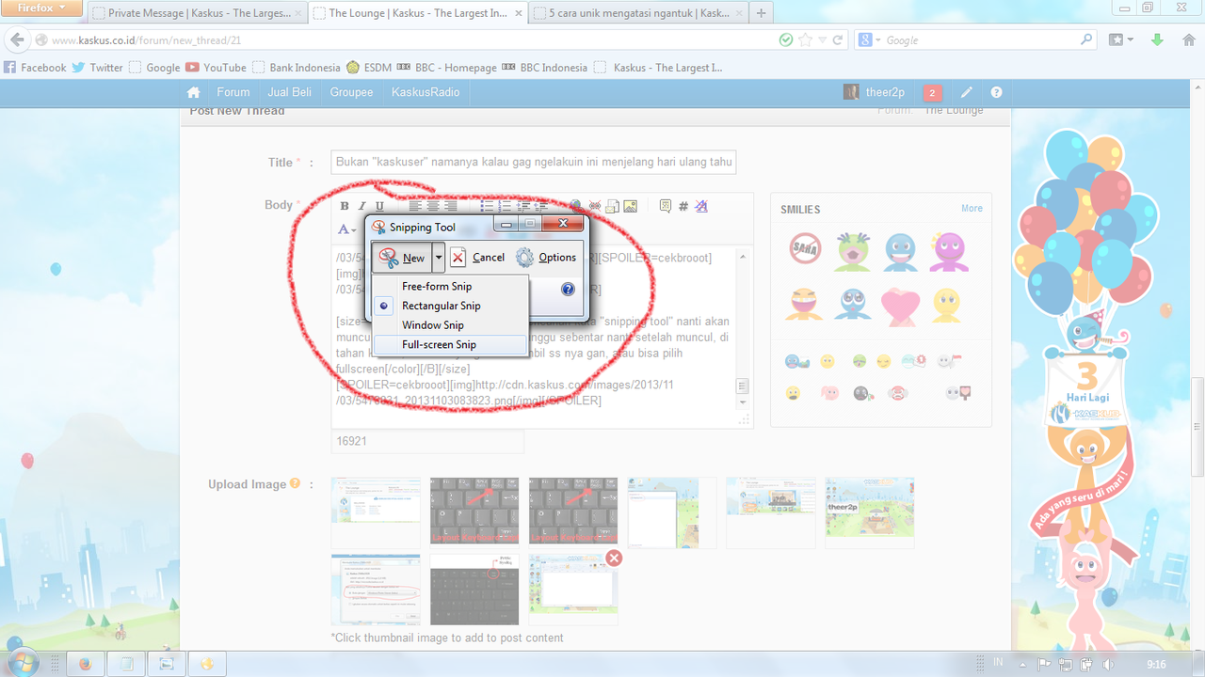Click Cancel in the Snipping Tool
The width and height of the screenshot is (1205, 677).
pyautogui.click(x=477, y=258)
